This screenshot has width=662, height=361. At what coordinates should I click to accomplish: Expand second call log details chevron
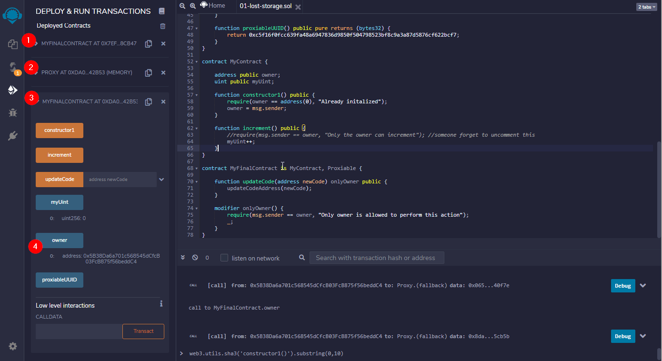tap(643, 336)
